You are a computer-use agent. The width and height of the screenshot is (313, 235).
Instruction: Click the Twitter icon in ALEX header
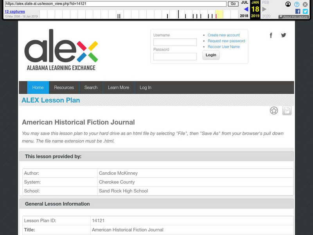[x=284, y=35]
